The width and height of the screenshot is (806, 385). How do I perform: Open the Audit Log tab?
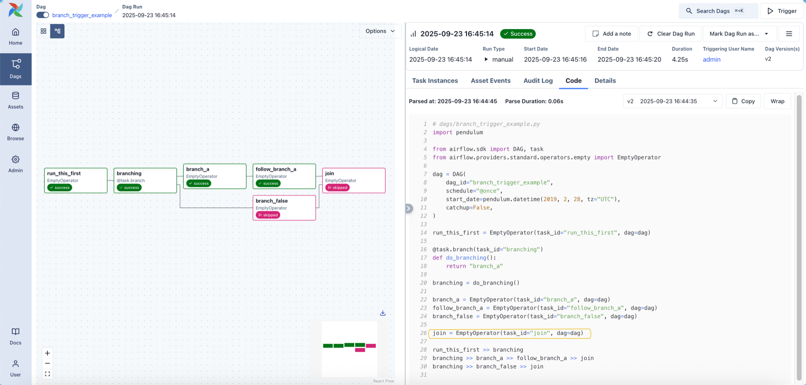pyautogui.click(x=538, y=81)
